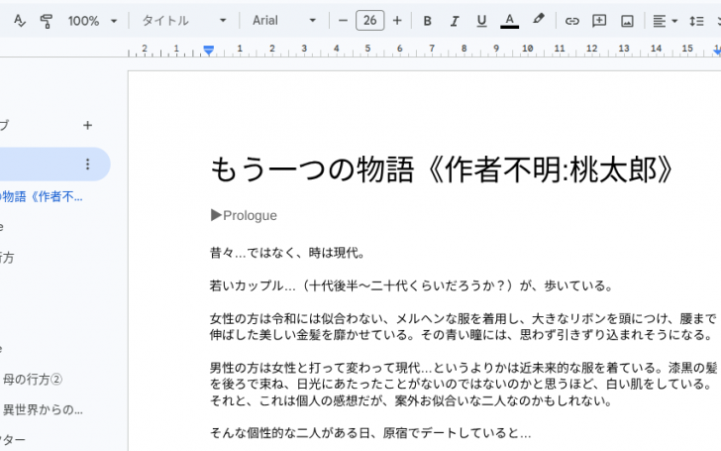The width and height of the screenshot is (721, 451).
Task: Insert a link using the link icon
Action: click(571, 21)
